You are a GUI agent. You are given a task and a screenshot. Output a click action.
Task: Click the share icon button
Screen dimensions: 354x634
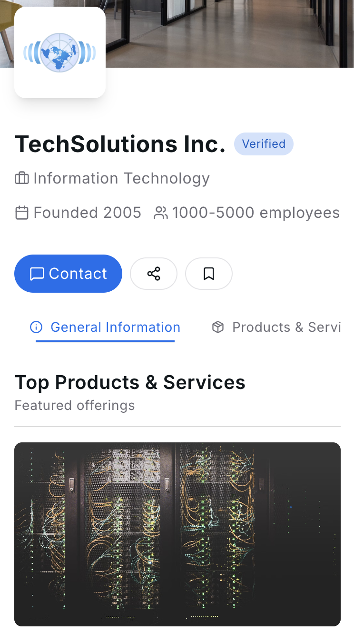[154, 274]
